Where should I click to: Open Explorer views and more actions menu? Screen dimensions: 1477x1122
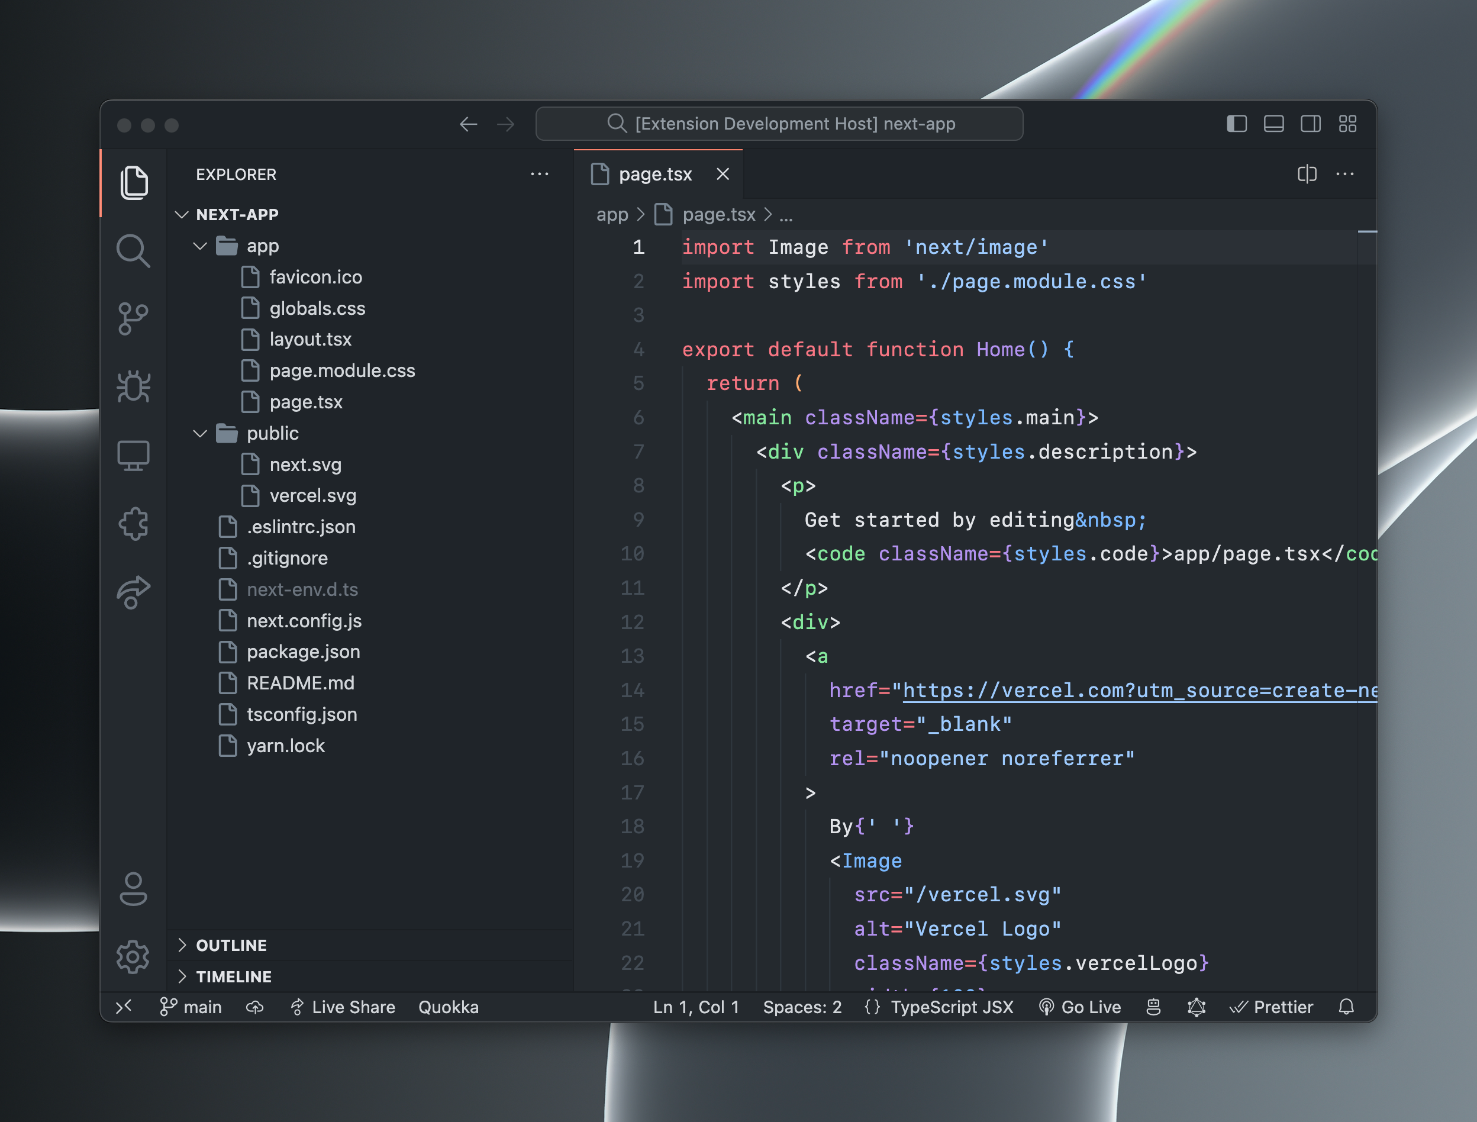[x=539, y=175]
